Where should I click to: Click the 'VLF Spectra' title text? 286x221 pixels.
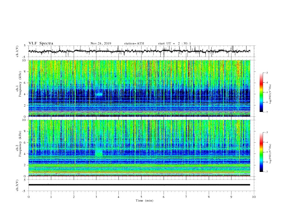point(41,43)
